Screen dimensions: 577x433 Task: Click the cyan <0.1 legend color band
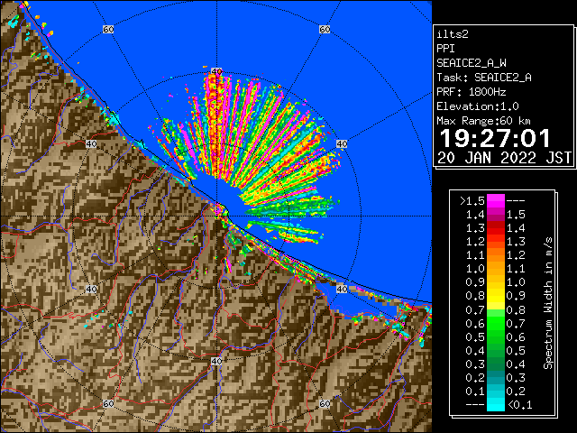[x=496, y=404]
